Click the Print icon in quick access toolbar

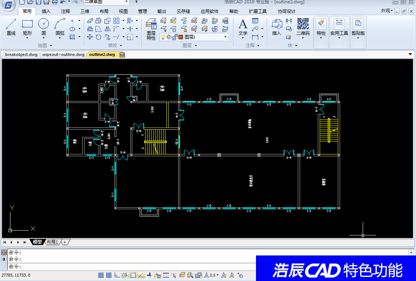pyautogui.click(x=55, y=2)
